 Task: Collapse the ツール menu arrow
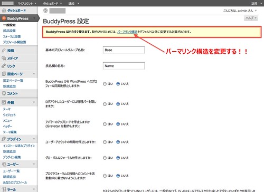[x=34, y=189]
